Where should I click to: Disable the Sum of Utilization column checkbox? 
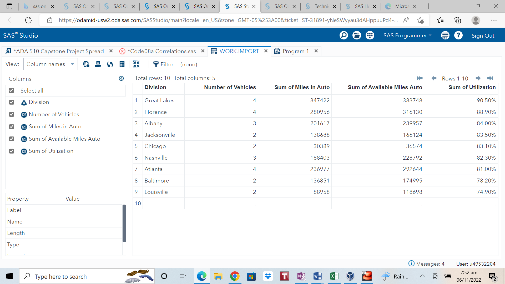point(11,151)
